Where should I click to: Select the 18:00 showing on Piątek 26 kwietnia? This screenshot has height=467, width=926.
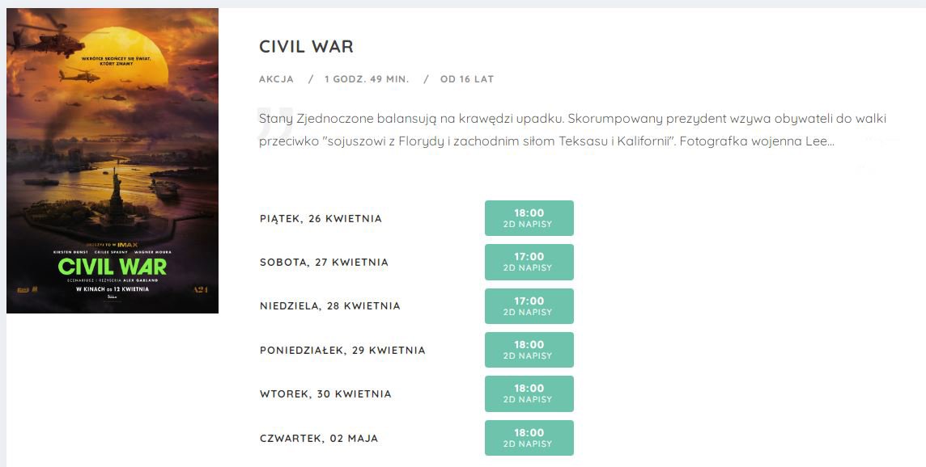[529, 218]
